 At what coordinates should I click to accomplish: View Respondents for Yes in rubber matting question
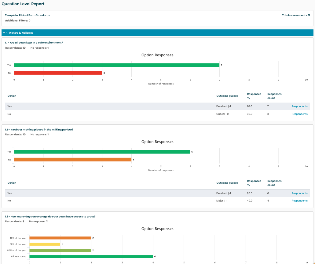299,193
